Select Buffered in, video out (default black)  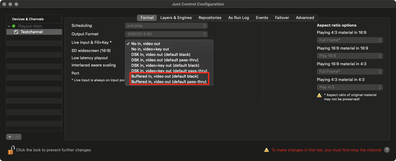(169, 76)
